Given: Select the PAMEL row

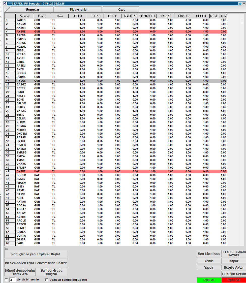Looking at the screenshot, I should point(116,190).
